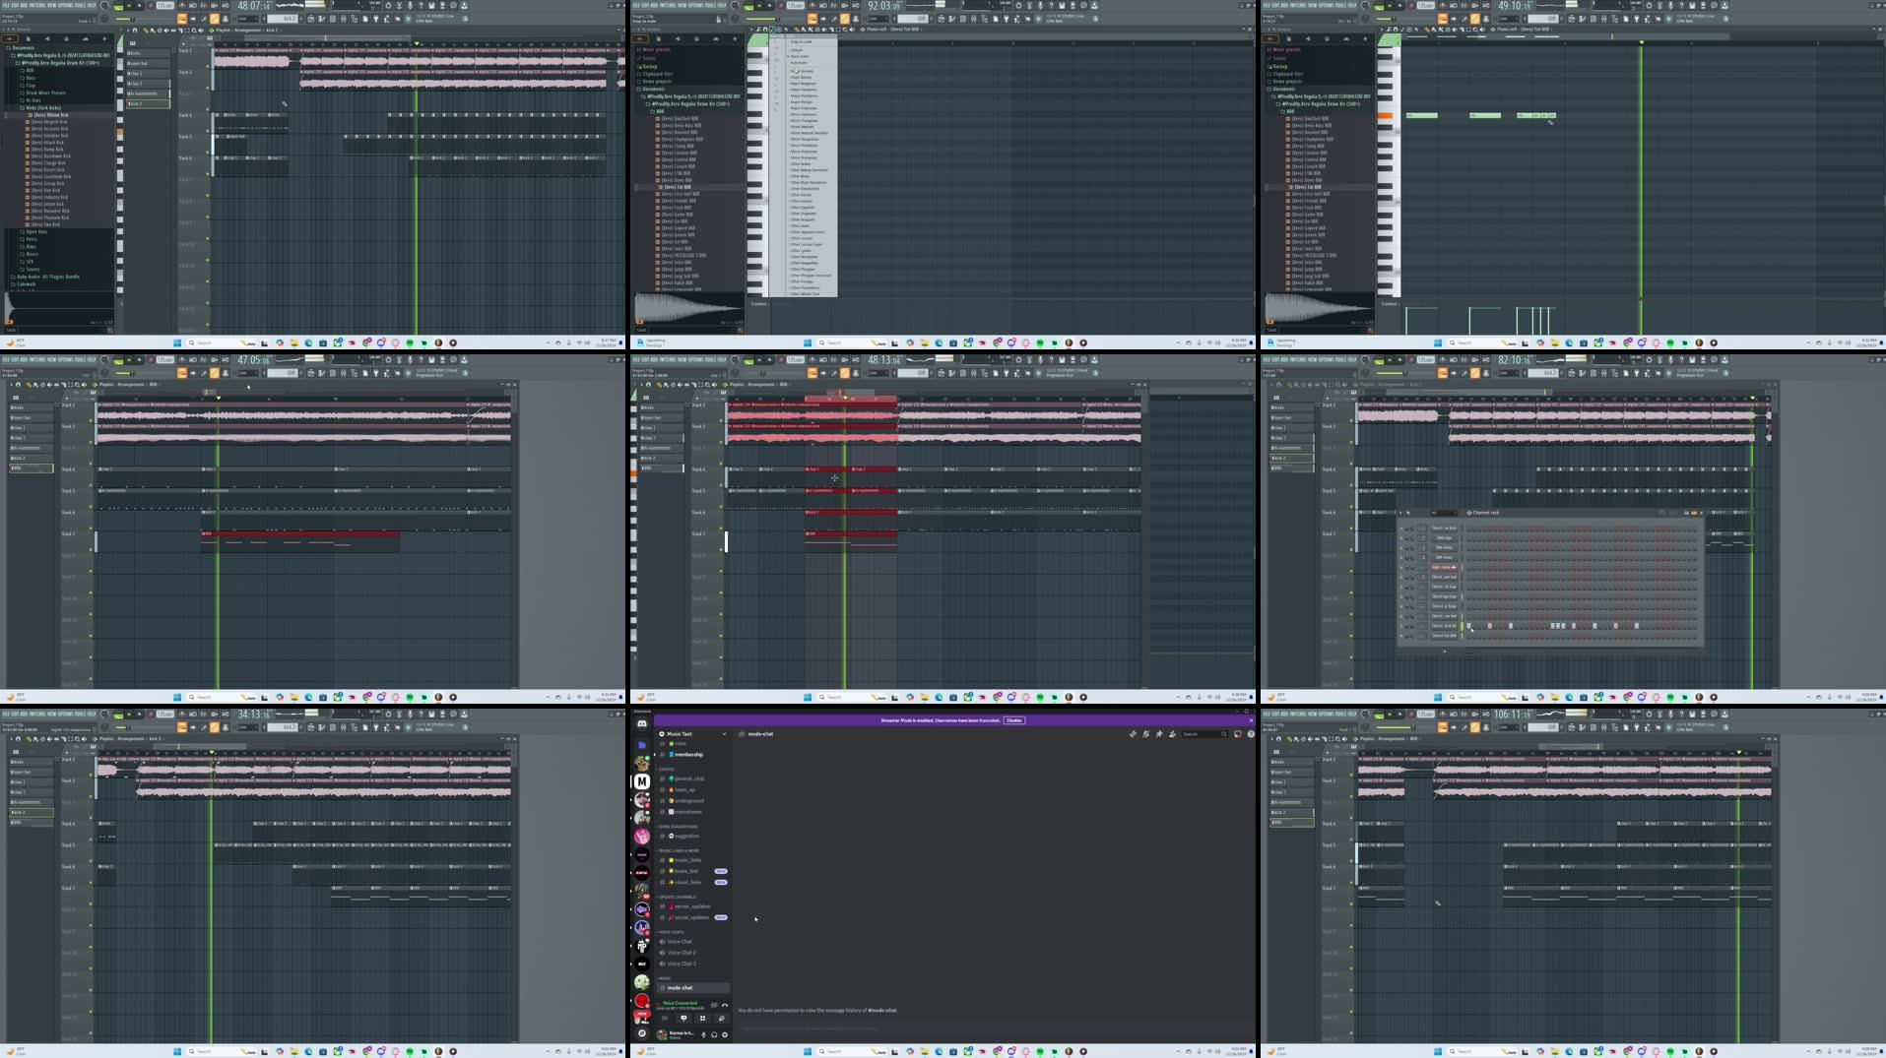
Task: Toggle mute LED for 808 Clap channel
Action: pos(1401,538)
